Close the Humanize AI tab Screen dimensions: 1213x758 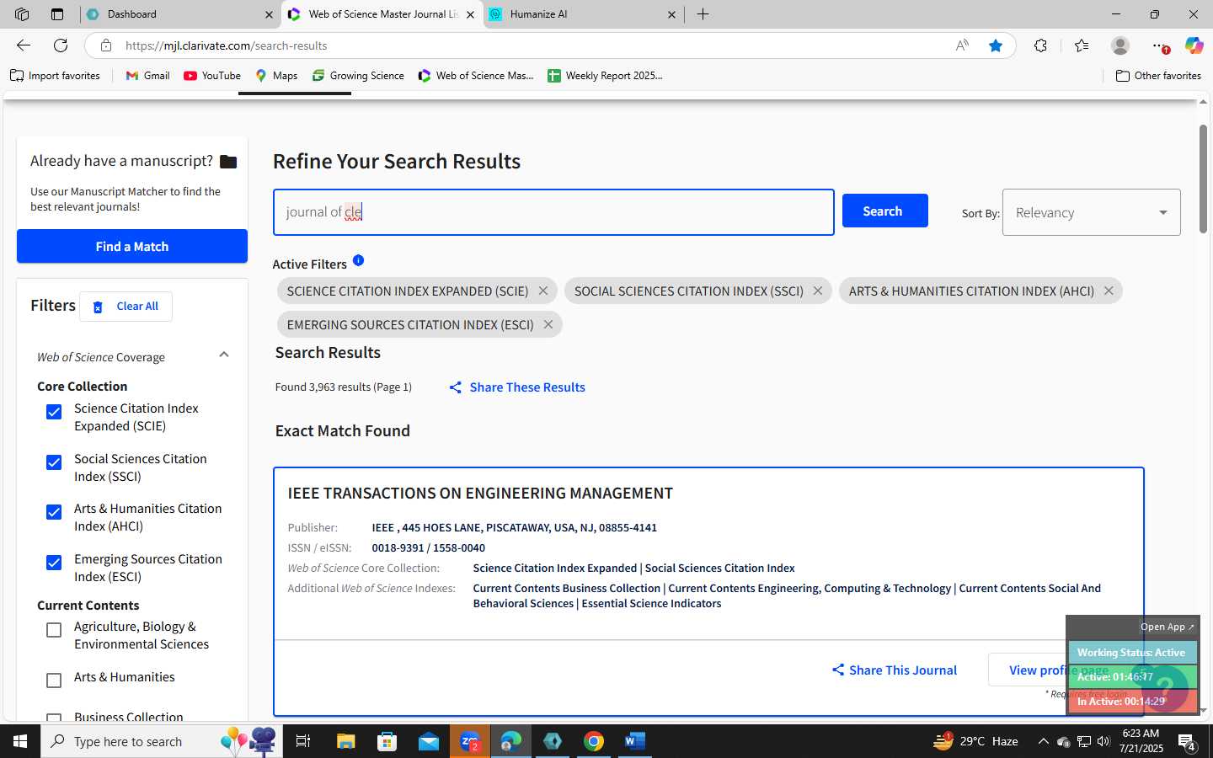tap(671, 14)
